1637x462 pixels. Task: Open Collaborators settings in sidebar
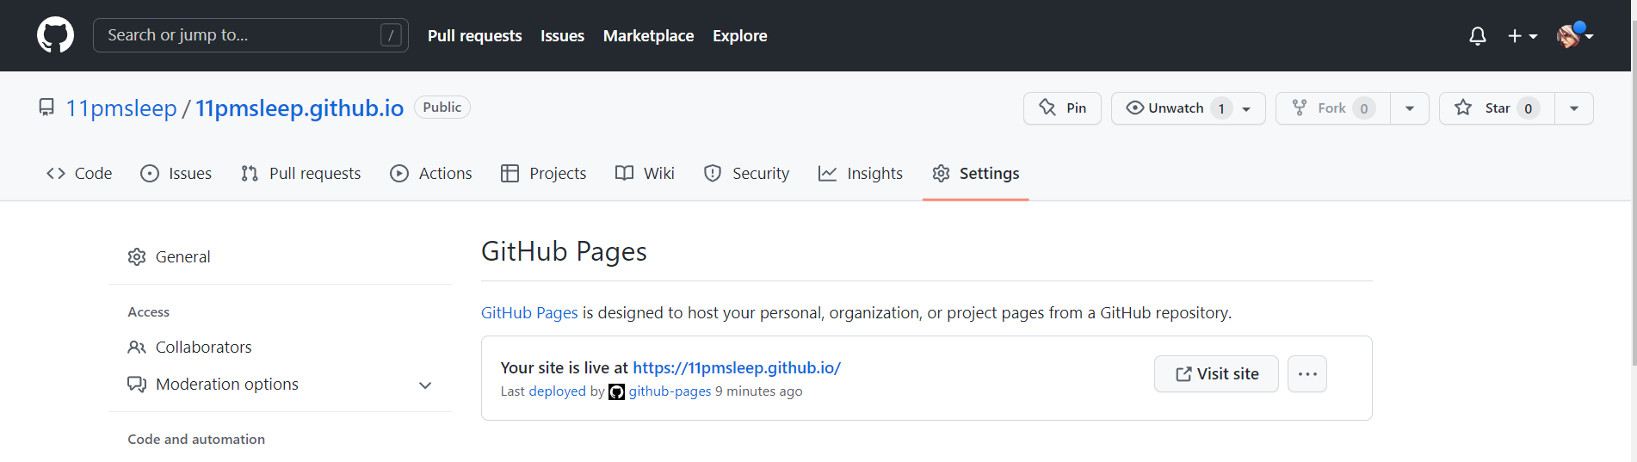tap(281, 347)
